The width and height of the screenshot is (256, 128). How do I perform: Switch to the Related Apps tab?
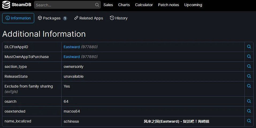tap(89, 18)
